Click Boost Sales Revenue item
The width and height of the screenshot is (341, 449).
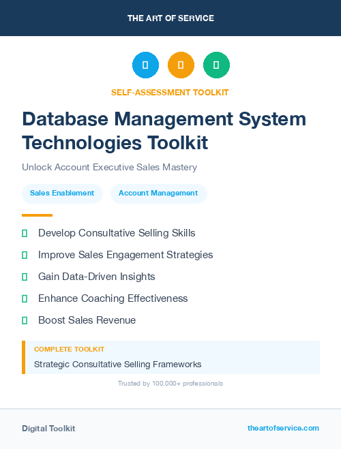tap(87, 320)
